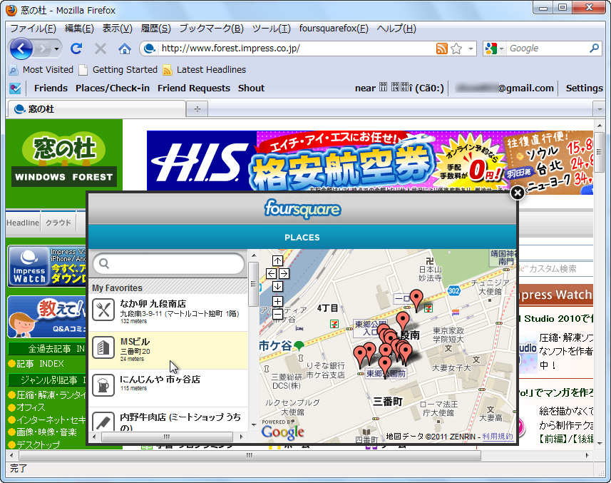Screen dimensions: 611x483
Task: Open the browser home page icon
Action: click(125, 48)
